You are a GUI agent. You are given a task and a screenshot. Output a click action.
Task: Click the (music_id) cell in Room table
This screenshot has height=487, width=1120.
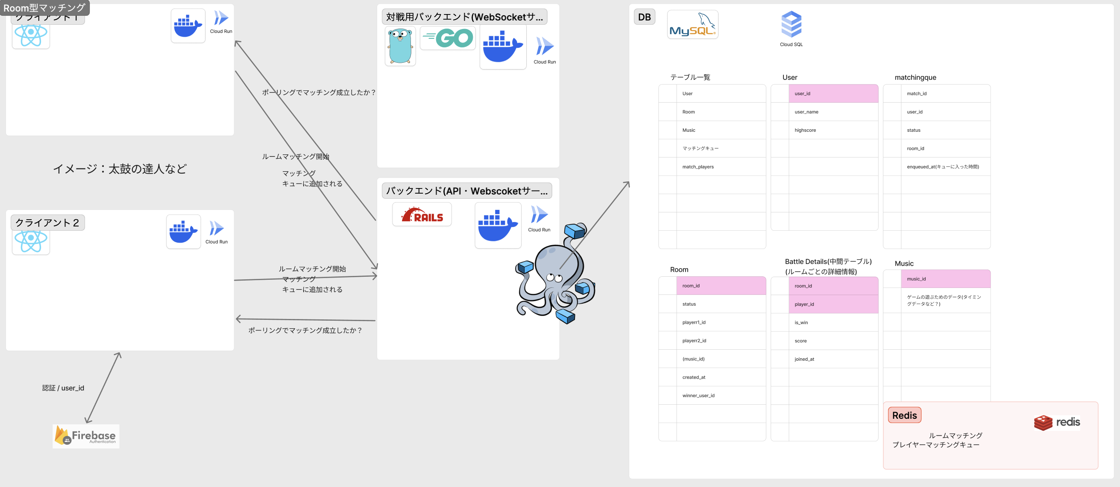click(721, 359)
